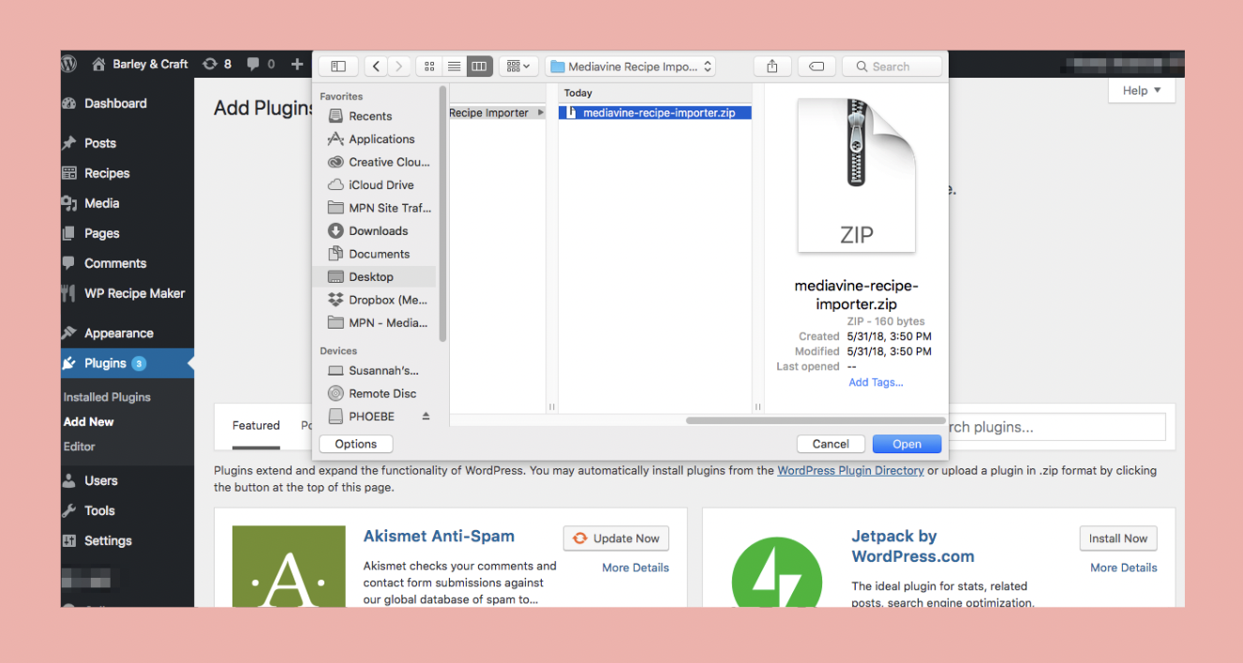The image size is (1243, 663).
Task: Select Applications in Favorites sidebar
Action: pos(382,139)
